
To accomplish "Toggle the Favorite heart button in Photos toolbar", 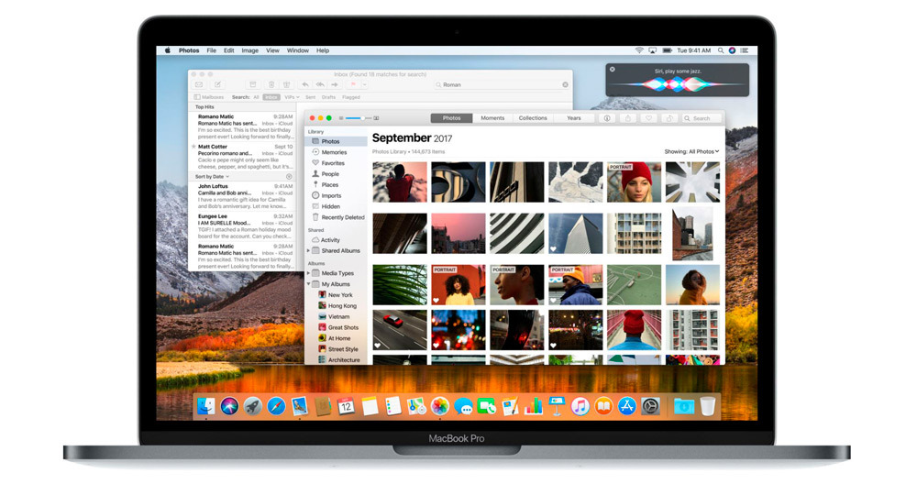I will [x=648, y=118].
